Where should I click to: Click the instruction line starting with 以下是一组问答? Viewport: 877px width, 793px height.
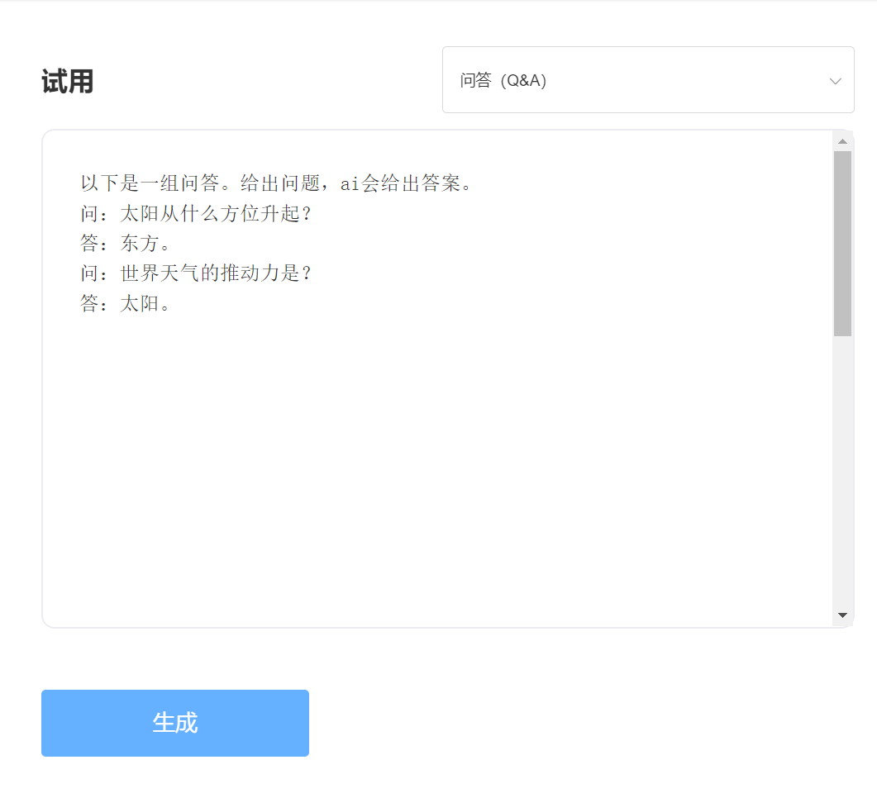click(277, 183)
